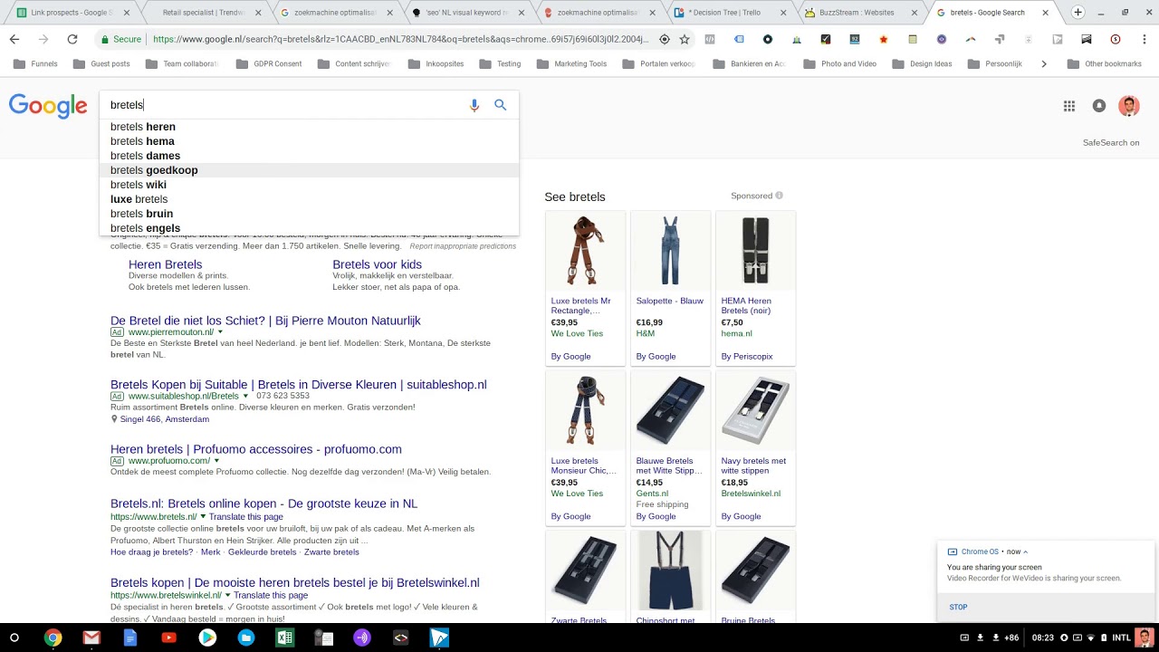Bookmark this page with the star
Screen dimensions: 1159x652
(x=685, y=39)
